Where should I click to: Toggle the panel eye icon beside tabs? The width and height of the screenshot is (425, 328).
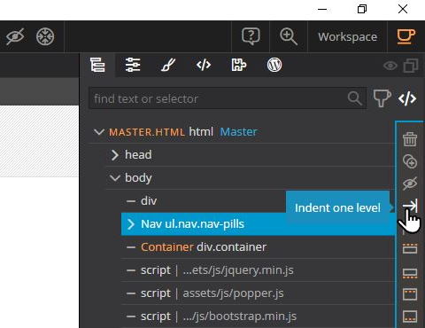tap(390, 66)
